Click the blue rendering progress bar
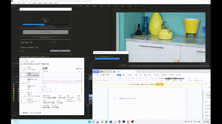The image size is (222, 124). (x=108, y=58)
